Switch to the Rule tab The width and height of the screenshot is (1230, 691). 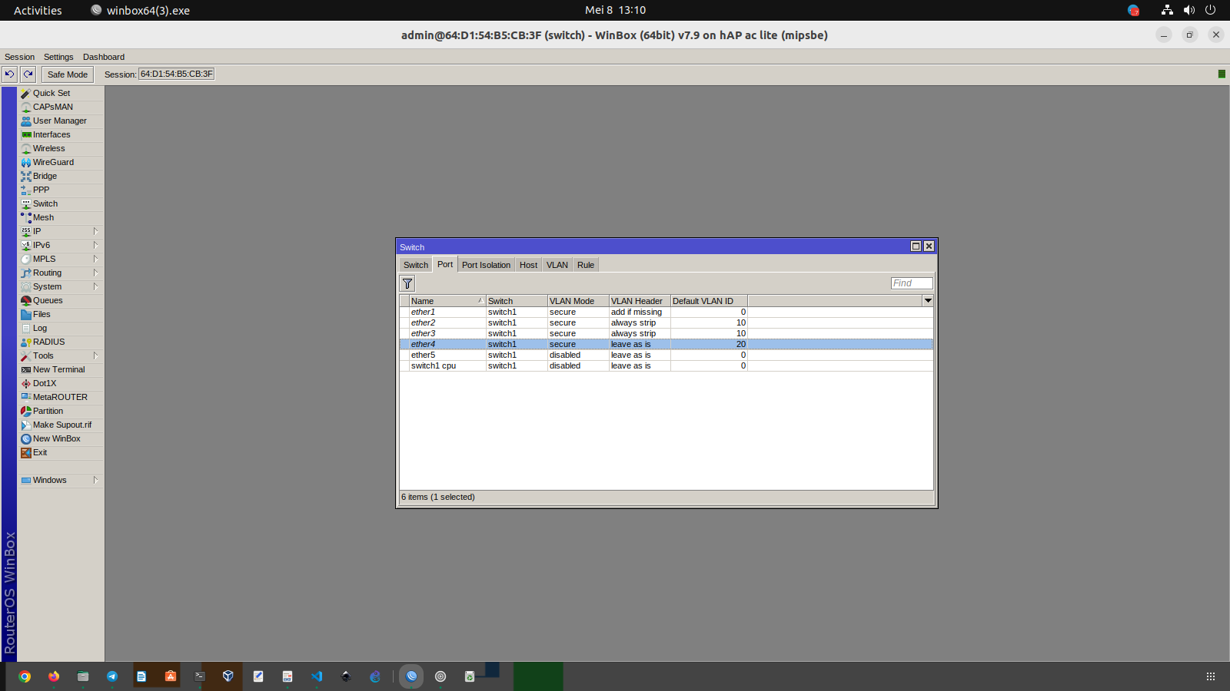[x=586, y=265]
